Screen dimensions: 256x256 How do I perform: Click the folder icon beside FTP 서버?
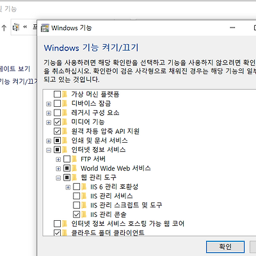[74, 159]
